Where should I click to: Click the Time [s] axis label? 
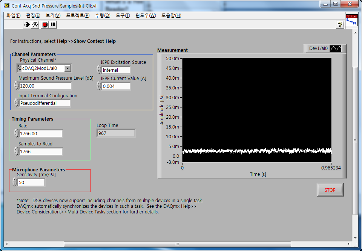(258, 174)
